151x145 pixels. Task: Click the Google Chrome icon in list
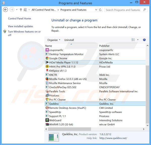[x=47, y=58]
